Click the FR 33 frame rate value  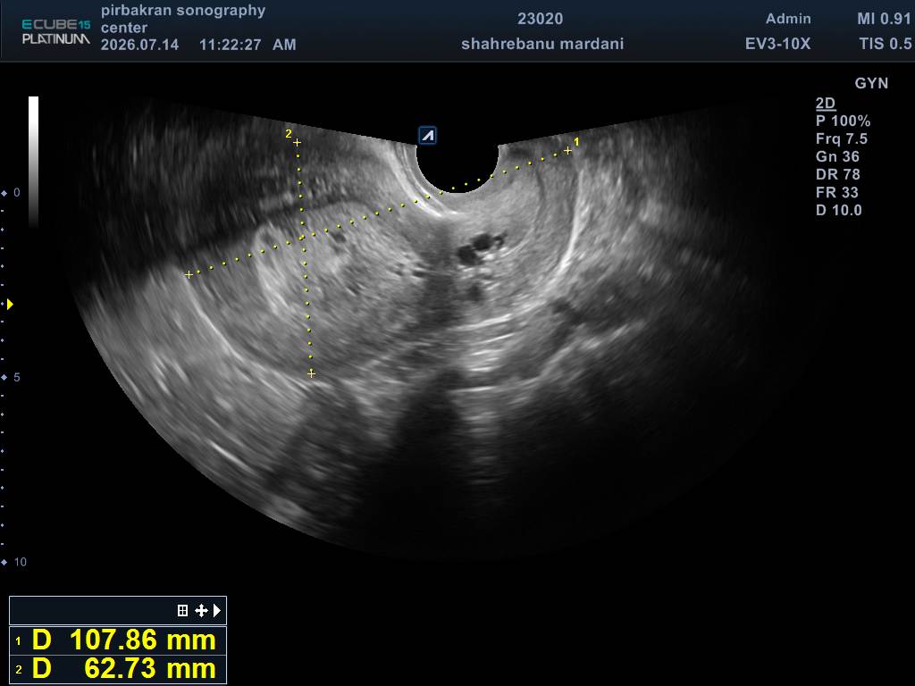836,193
